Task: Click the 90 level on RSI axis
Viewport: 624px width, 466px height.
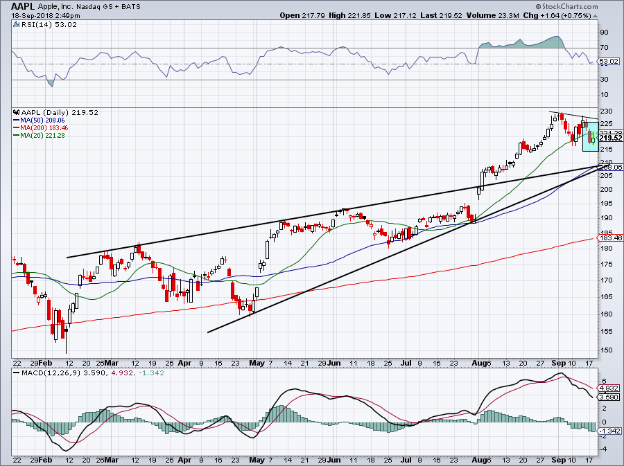Action: coord(604,33)
